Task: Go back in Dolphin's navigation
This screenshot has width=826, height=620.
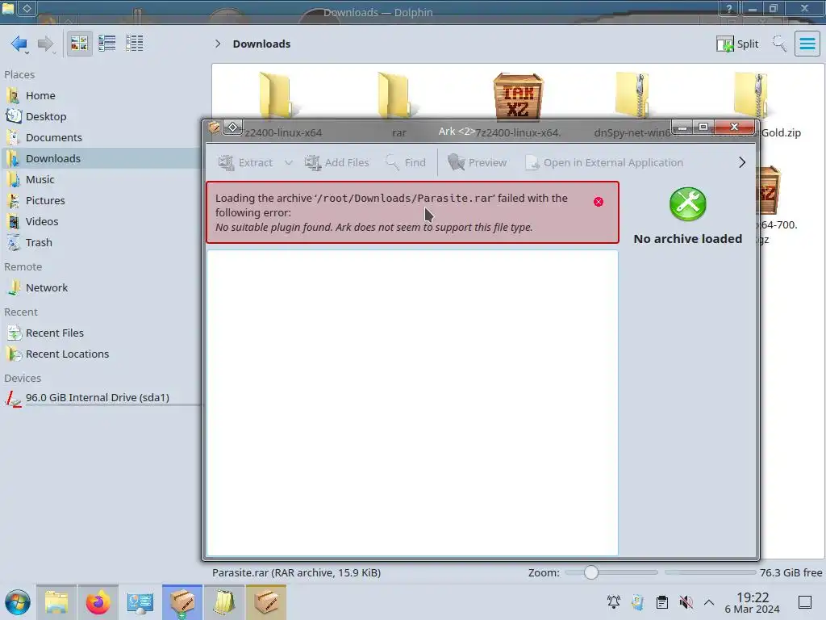Action: point(19,44)
